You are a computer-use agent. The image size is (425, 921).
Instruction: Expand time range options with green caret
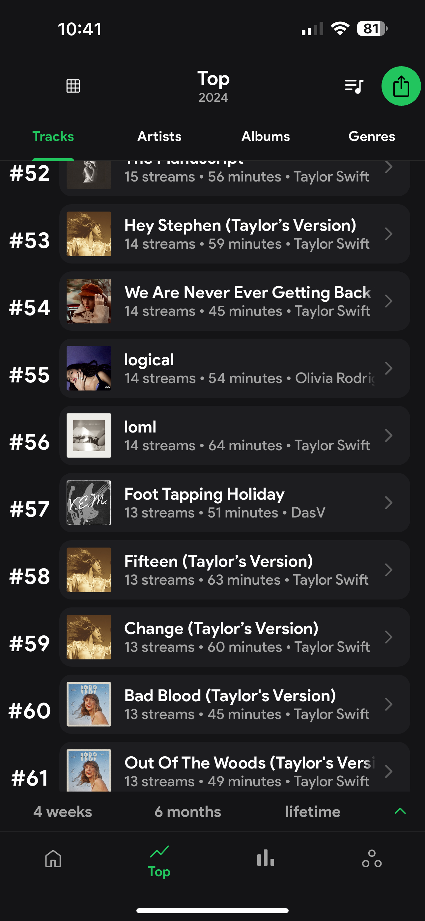click(x=400, y=811)
